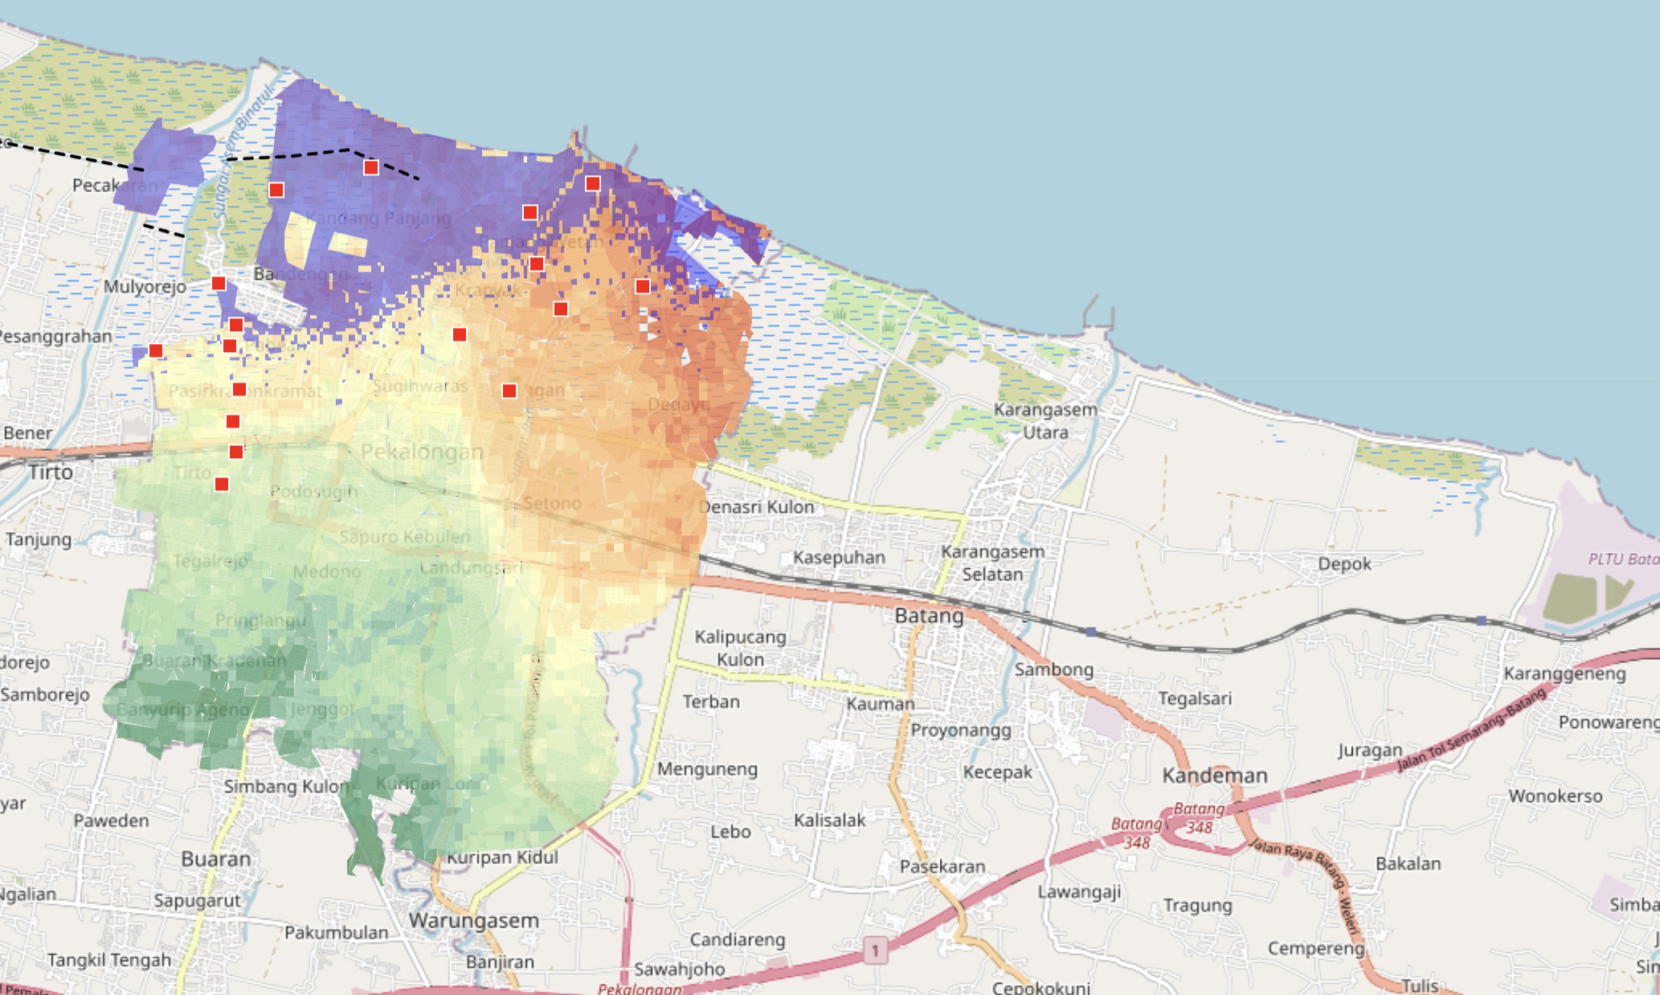Click the westernmost red marker near Pesanggrahan

tap(156, 350)
